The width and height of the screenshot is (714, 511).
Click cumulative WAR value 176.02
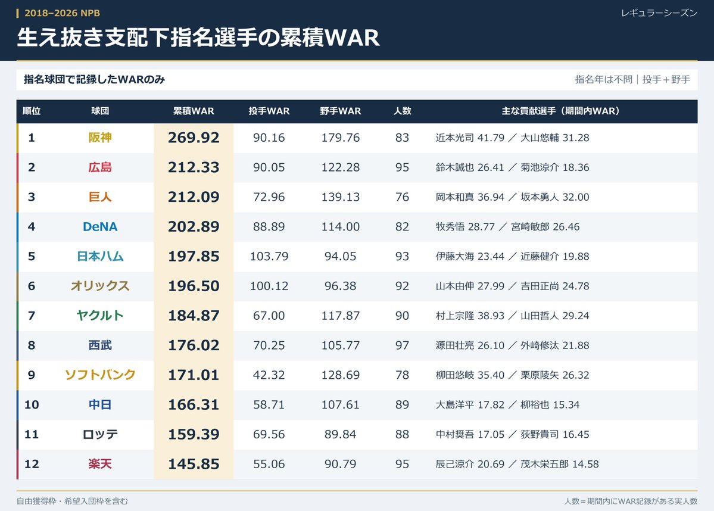(x=194, y=345)
